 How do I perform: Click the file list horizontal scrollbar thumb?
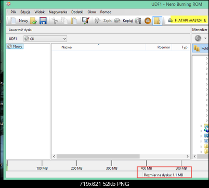pyautogui.click(x=98, y=156)
